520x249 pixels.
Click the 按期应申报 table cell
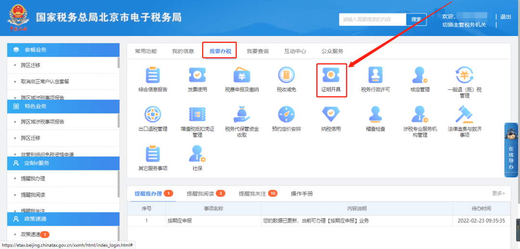pos(213,221)
